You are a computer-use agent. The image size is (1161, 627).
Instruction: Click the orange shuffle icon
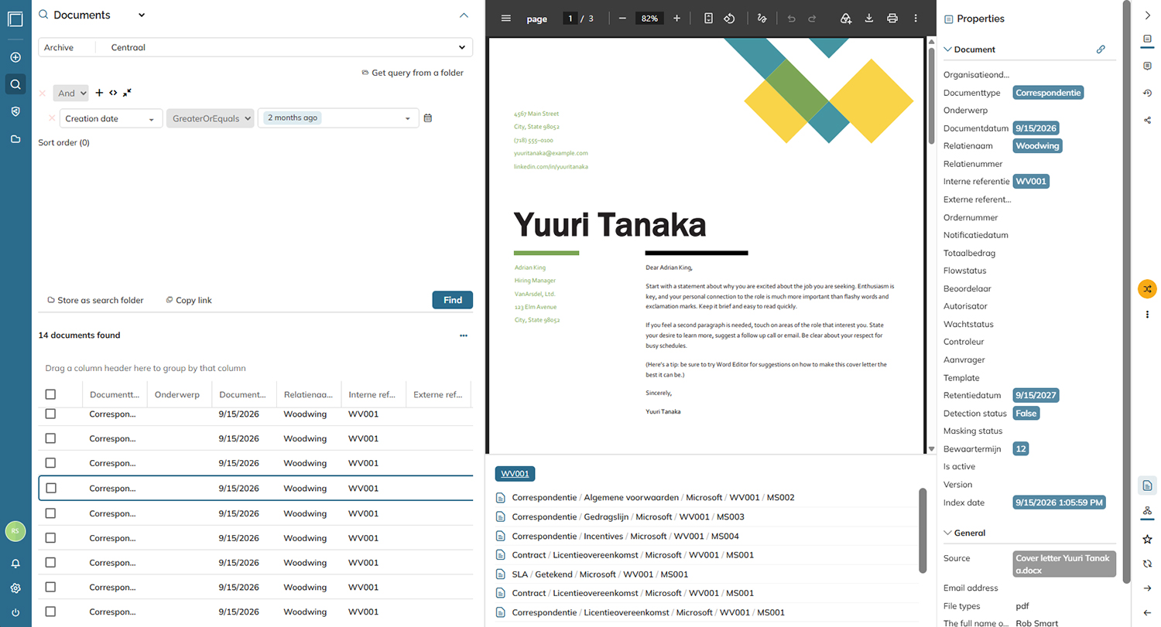pos(1147,288)
